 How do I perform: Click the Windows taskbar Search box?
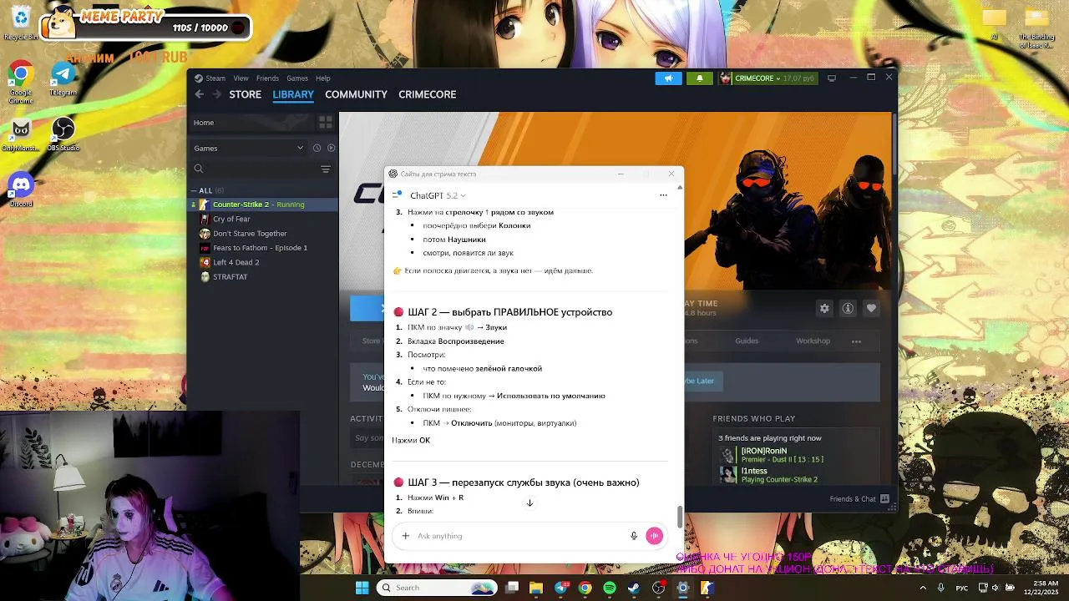tap(437, 588)
